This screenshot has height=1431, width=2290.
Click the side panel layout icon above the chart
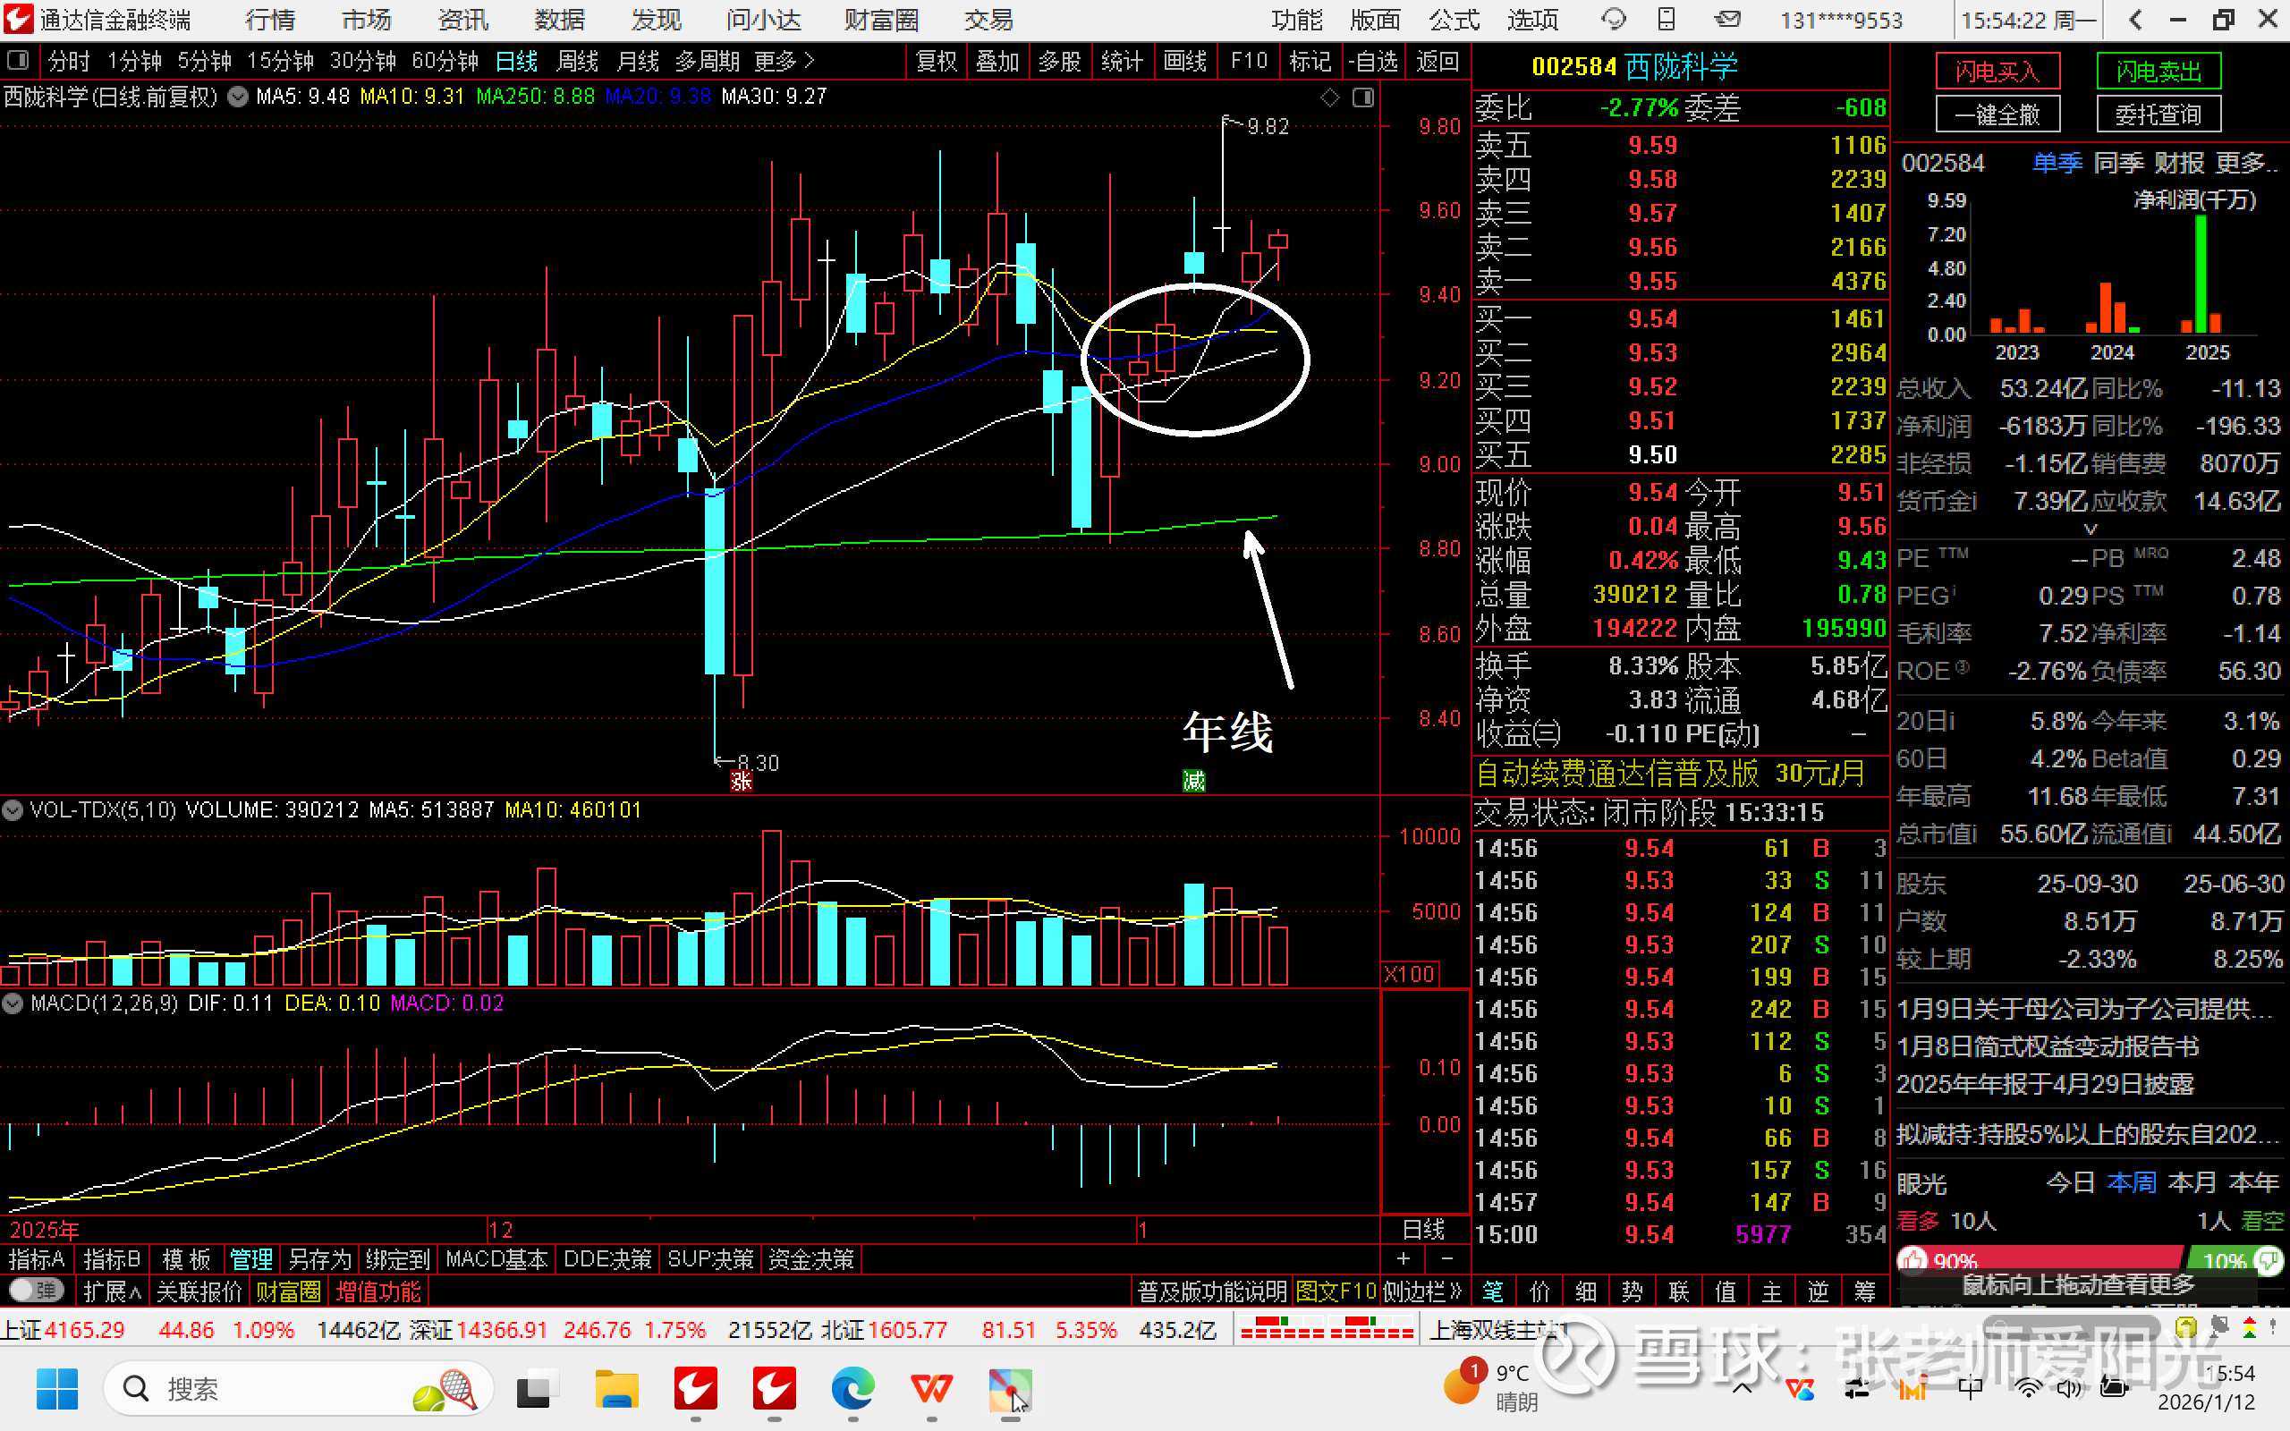click(x=1362, y=97)
